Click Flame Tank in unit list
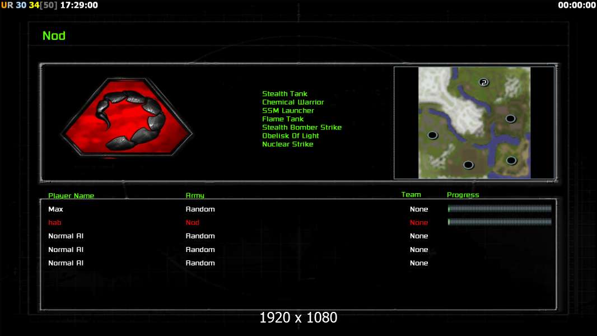Screen dimensions: 597x336 [x=282, y=119]
